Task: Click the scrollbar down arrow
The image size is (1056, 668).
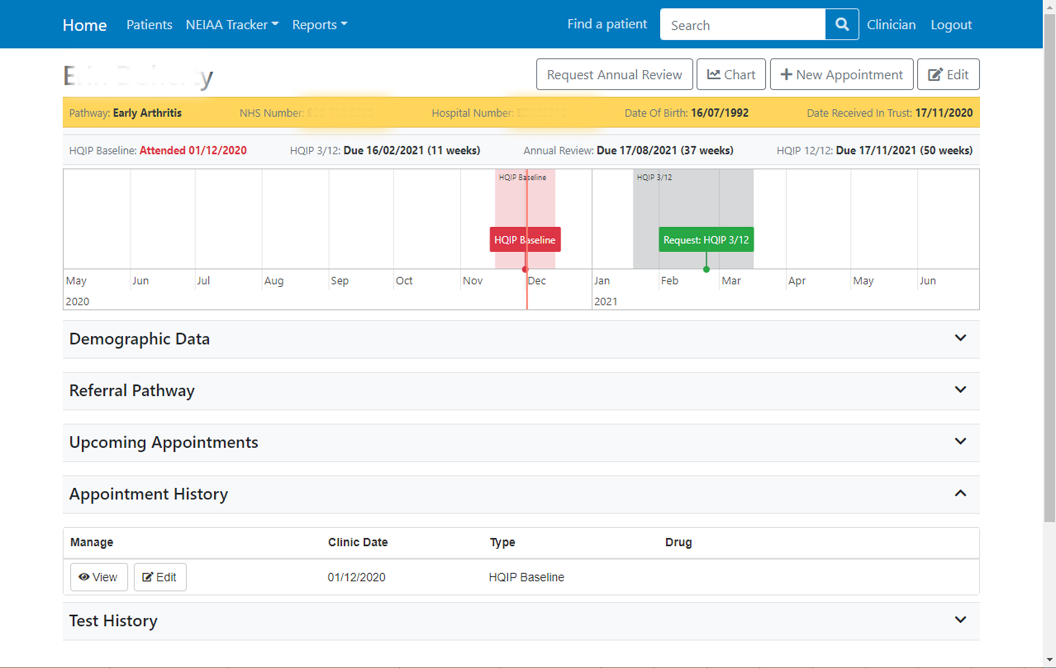Action: pos(1049,661)
